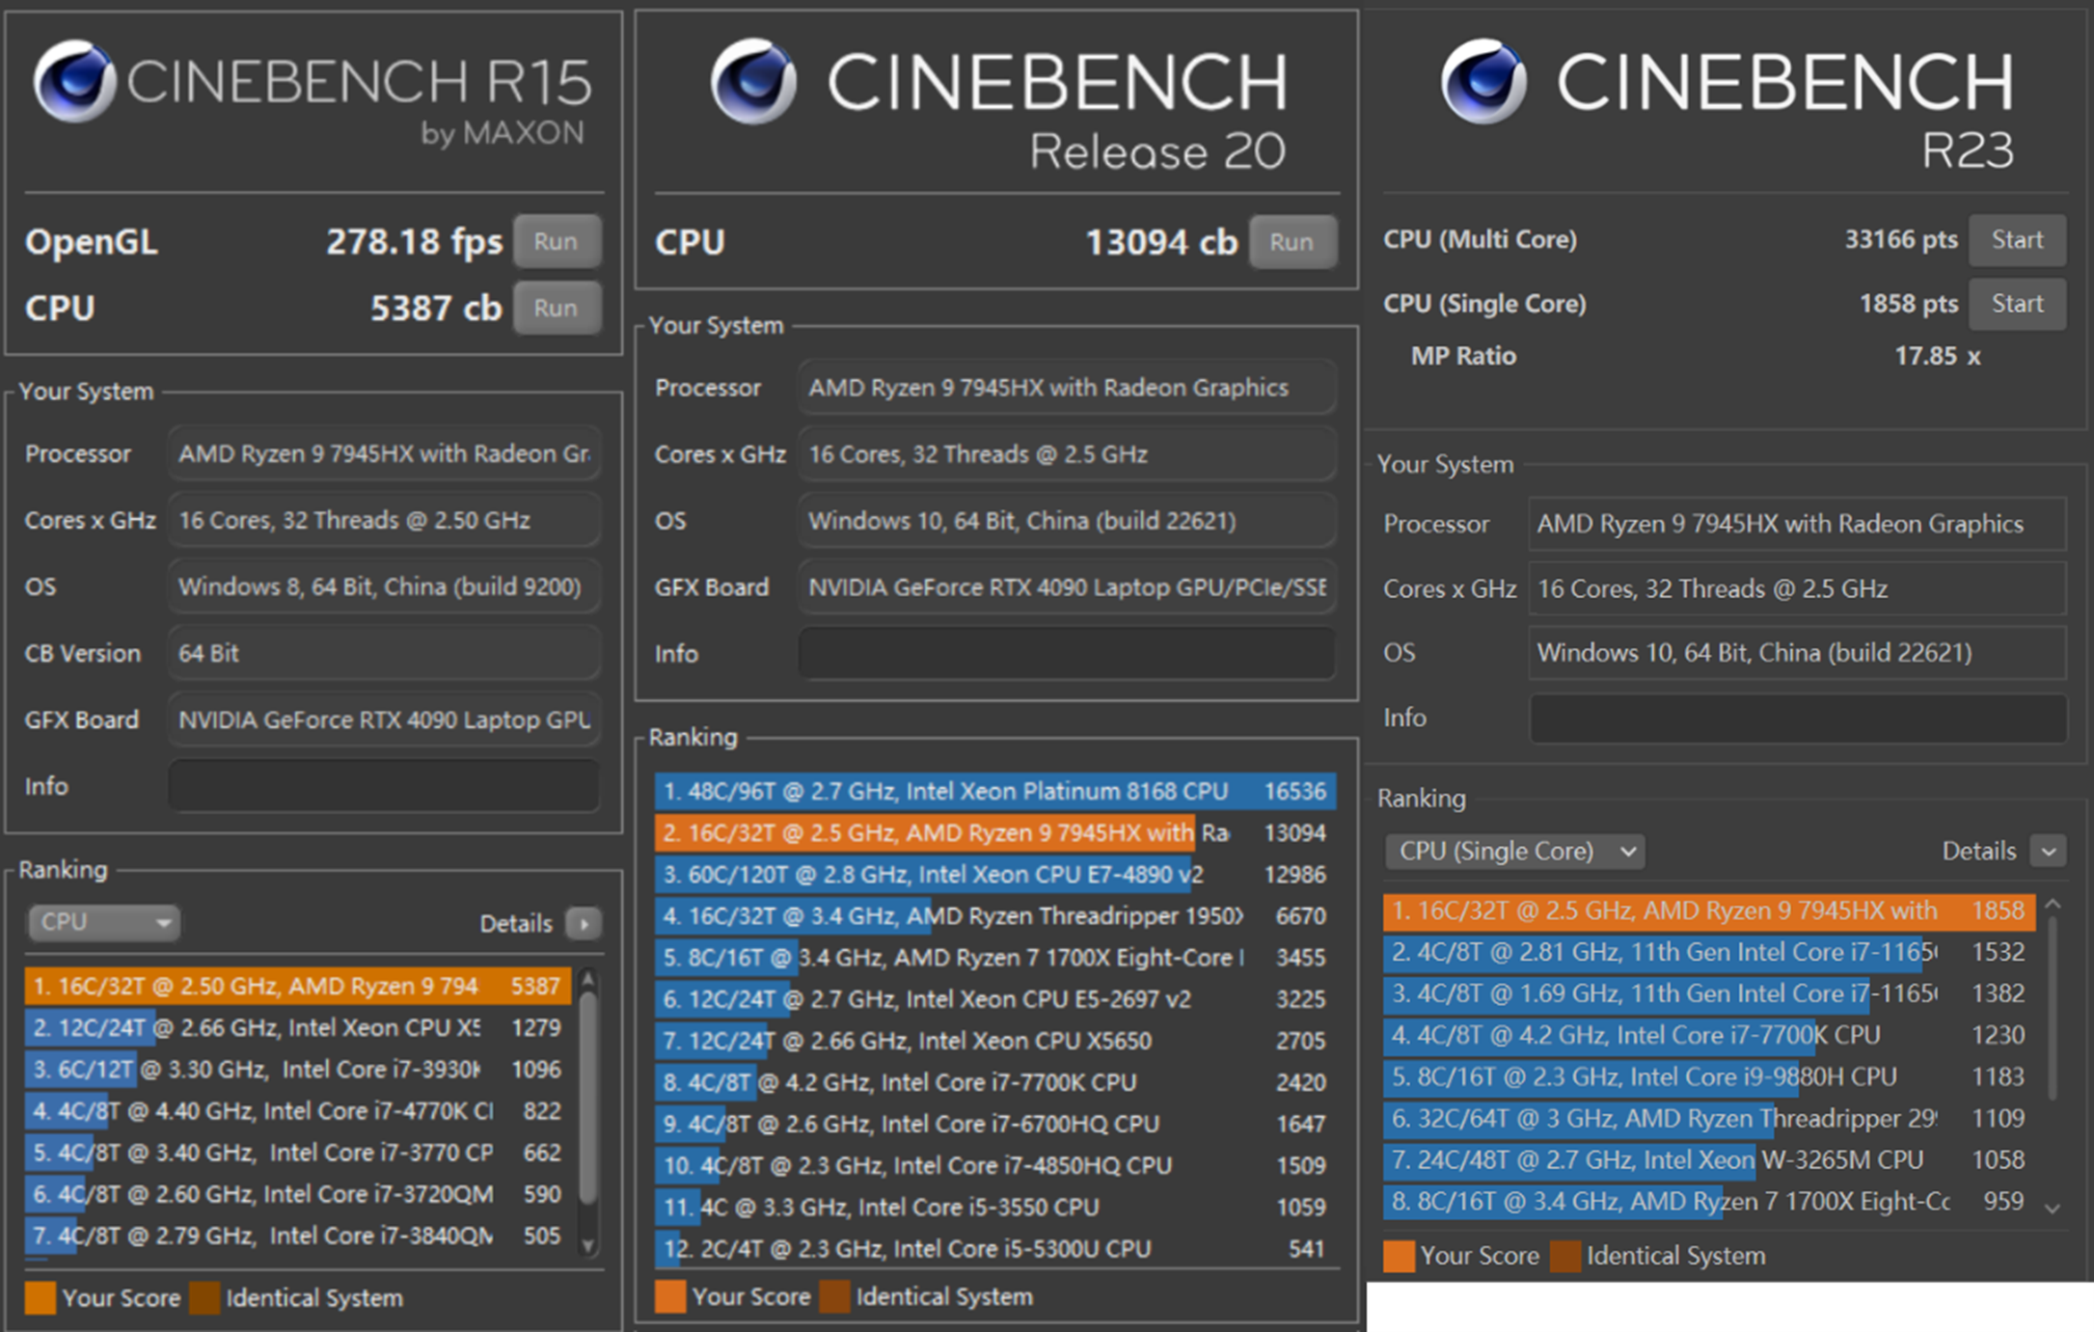The width and height of the screenshot is (2094, 1332).
Task: Run the OpenGL test in Cinebench R15
Action: [x=557, y=241]
